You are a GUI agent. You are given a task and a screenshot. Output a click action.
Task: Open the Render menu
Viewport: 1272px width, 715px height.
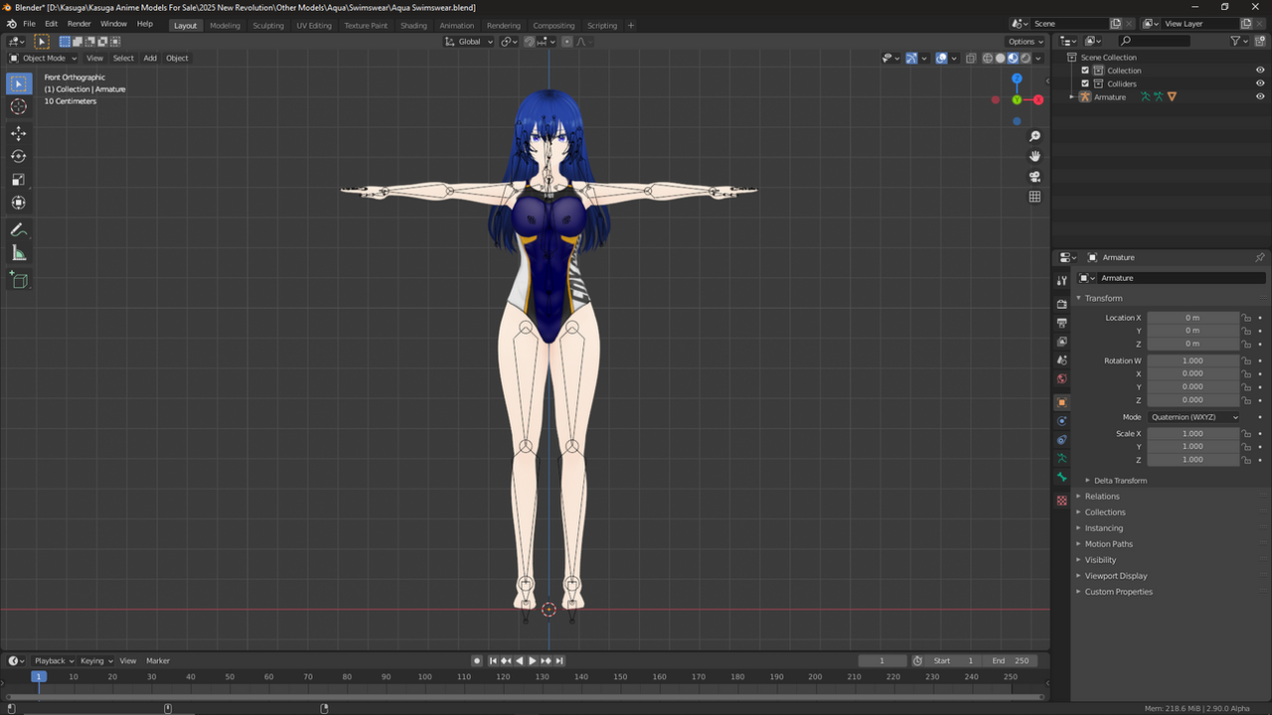click(79, 24)
